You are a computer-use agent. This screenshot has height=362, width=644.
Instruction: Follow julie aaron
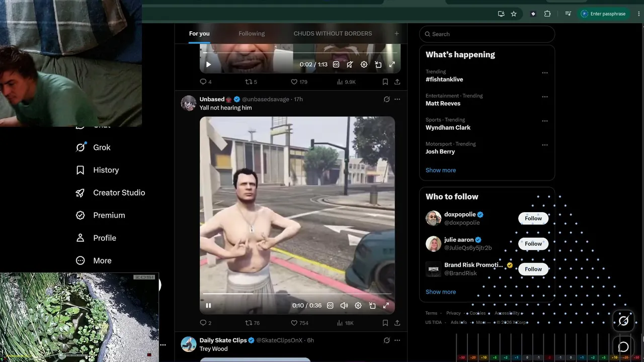point(533,243)
